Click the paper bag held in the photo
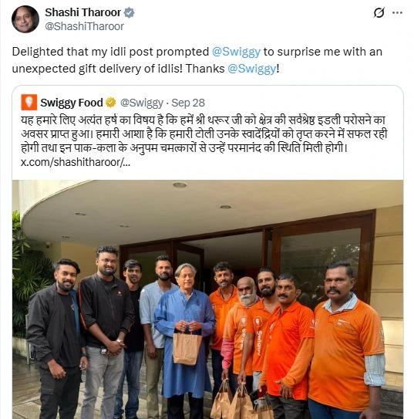 [x=187, y=348]
